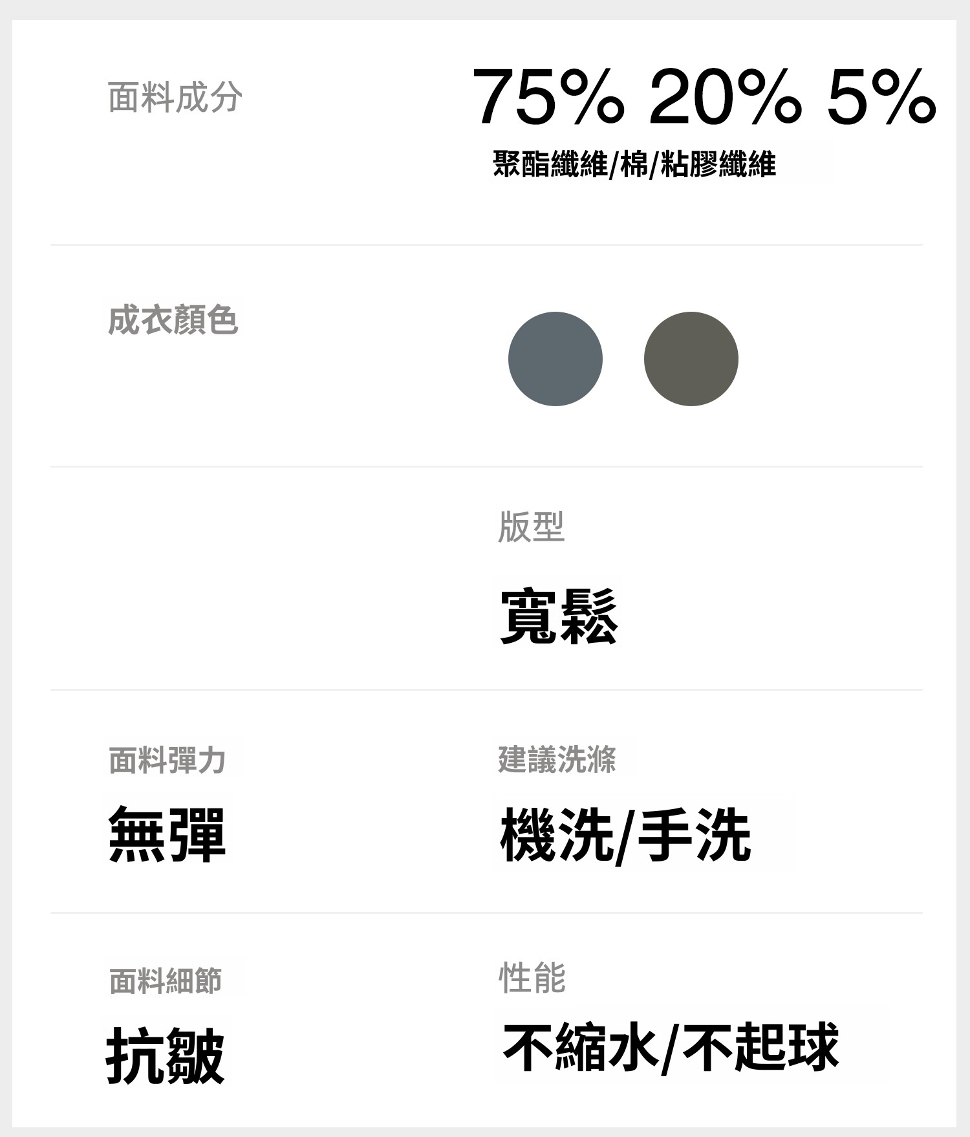The width and height of the screenshot is (970, 1137).
Task: Click the 版型 heading
Action: pyautogui.click(x=531, y=526)
